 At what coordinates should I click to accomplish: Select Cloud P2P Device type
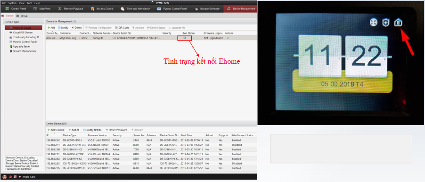coord(23,33)
